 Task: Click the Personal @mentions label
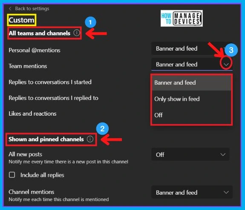point(35,50)
